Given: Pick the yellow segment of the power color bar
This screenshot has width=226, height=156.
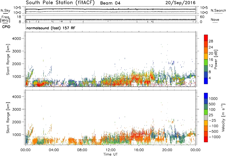Looking at the screenshot, I should (206, 56).
